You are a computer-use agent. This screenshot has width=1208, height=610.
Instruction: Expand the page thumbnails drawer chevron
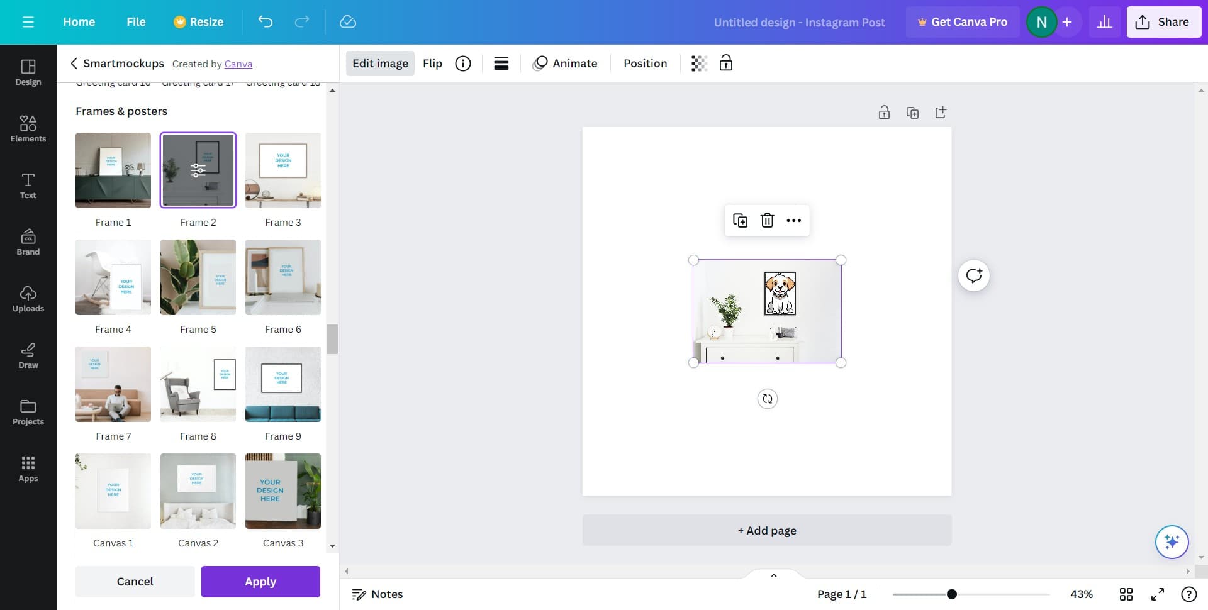773,575
